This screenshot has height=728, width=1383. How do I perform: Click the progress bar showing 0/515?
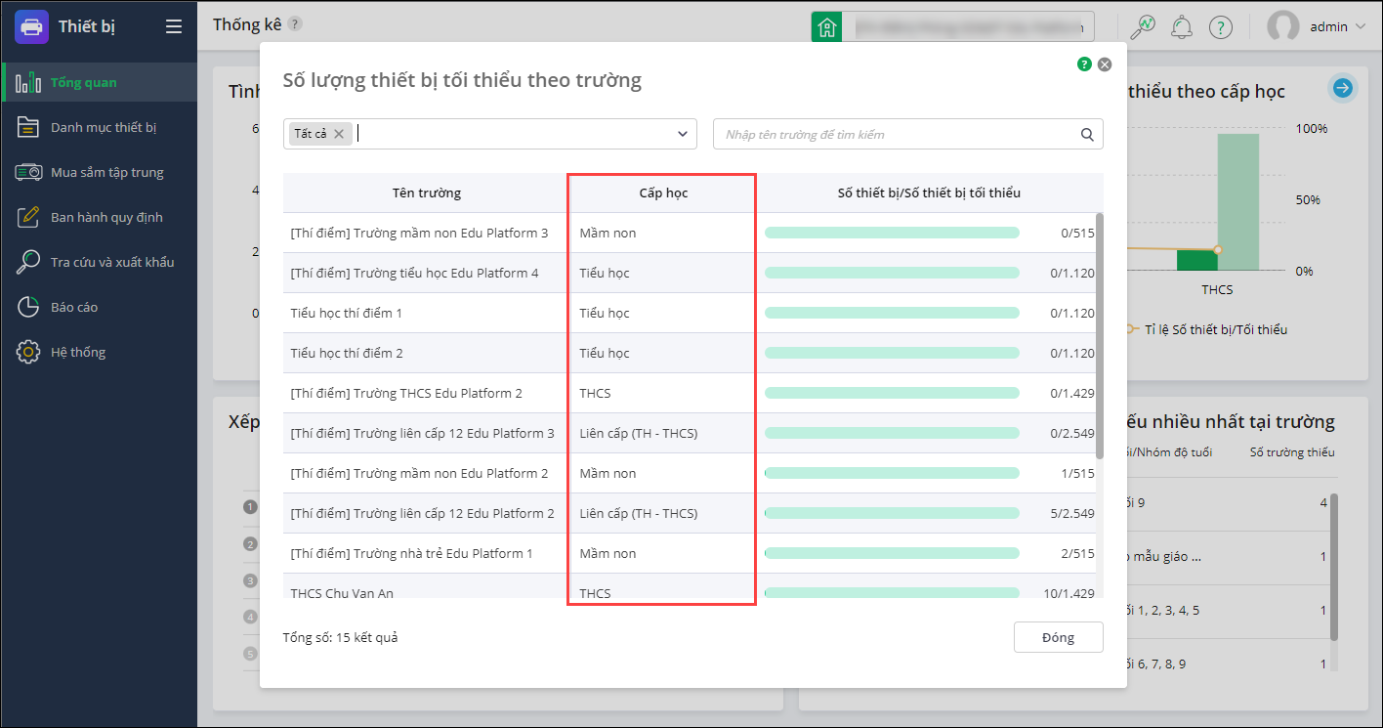coord(892,233)
